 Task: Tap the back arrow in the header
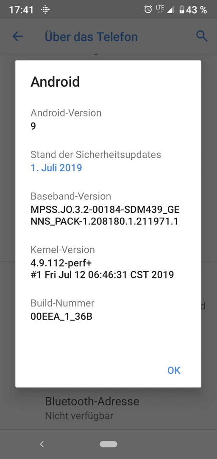tap(18, 37)
